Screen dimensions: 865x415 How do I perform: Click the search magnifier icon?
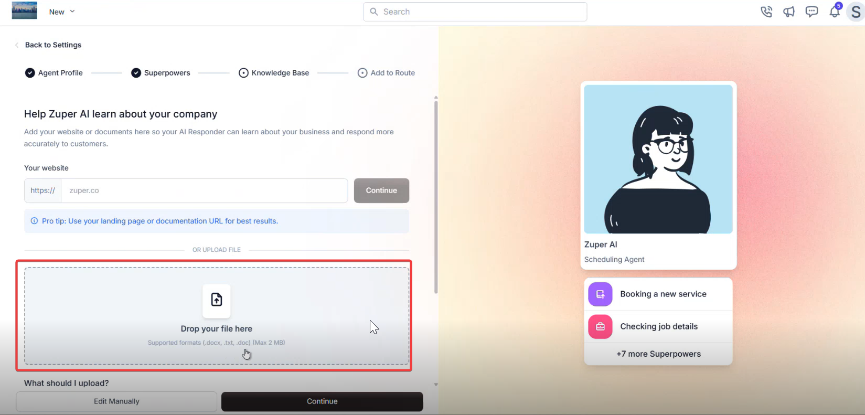click(373, 12)
